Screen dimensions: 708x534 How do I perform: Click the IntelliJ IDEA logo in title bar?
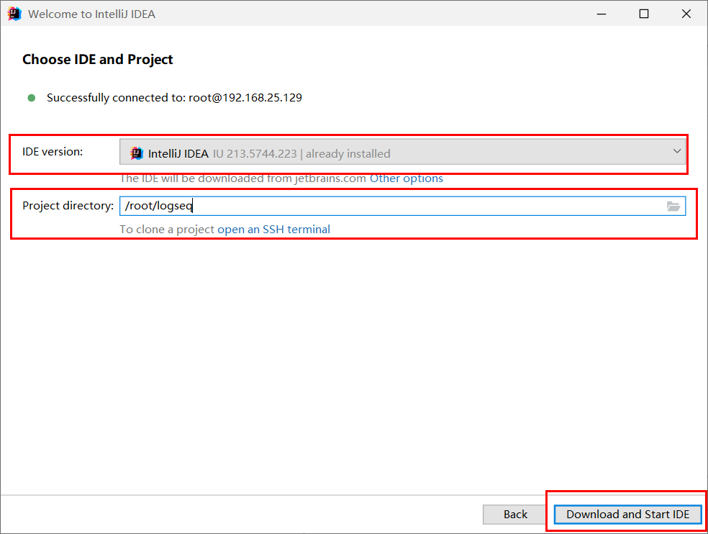[14, 14]
